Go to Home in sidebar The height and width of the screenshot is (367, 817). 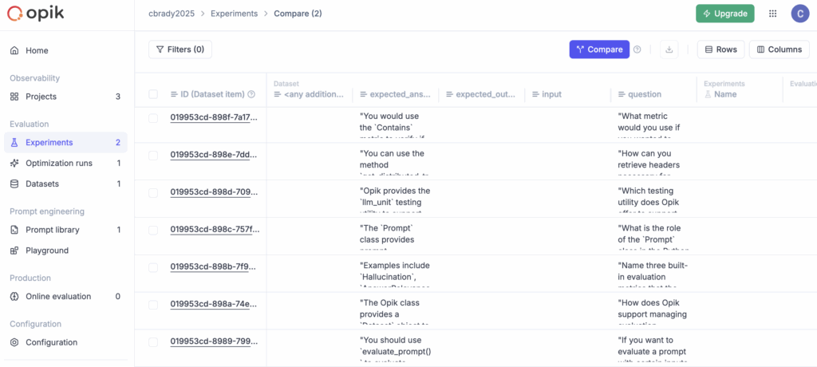[x=37, y=50]
